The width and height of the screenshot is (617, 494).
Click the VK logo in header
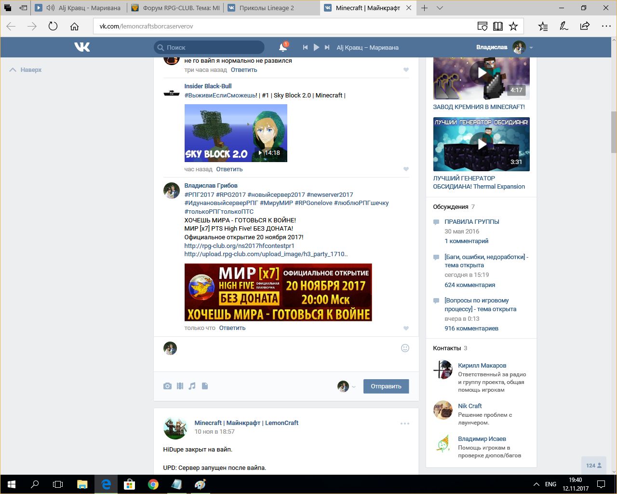coord(82,47)
